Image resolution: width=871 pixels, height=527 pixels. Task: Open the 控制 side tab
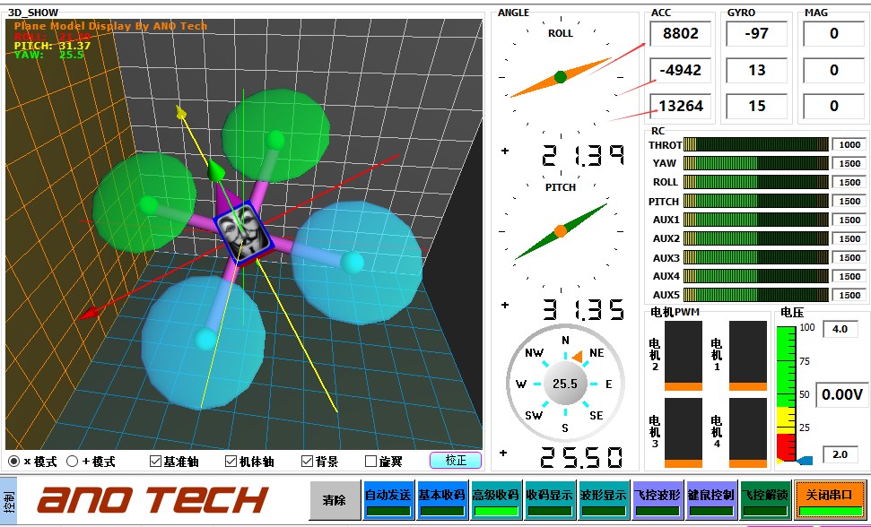tap(8, 499)
